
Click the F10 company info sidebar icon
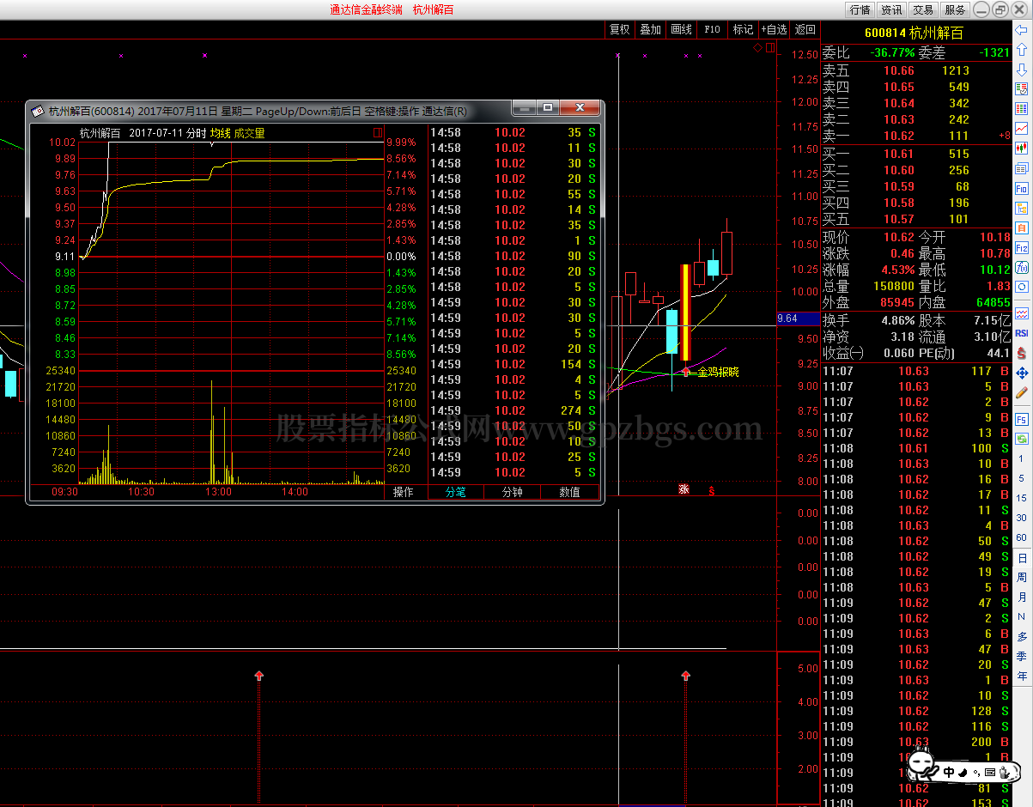[1022, 188]
